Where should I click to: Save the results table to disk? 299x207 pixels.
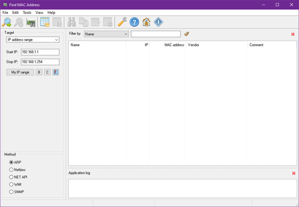(x=57, y=22)
